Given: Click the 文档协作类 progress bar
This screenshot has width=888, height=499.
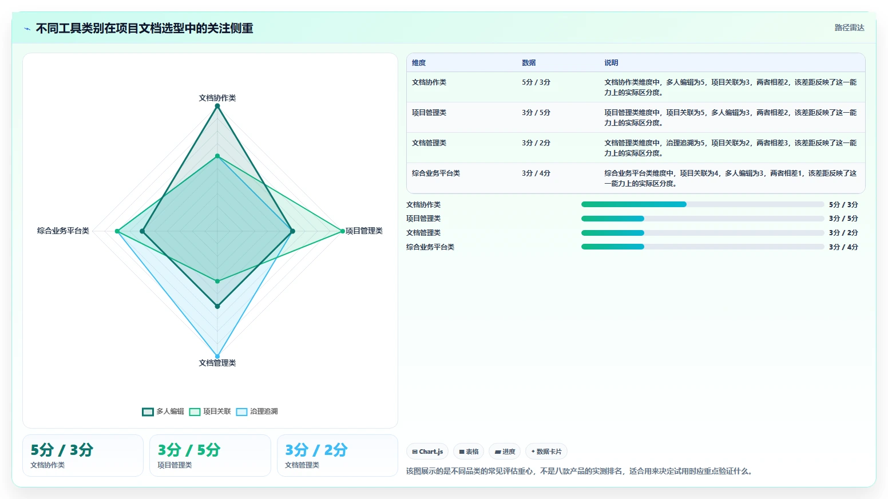Looking at the screenshot, I should pos(703,204).
